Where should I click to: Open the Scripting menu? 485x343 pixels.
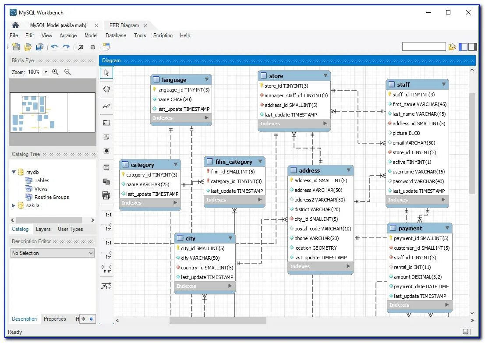[163, 35]
